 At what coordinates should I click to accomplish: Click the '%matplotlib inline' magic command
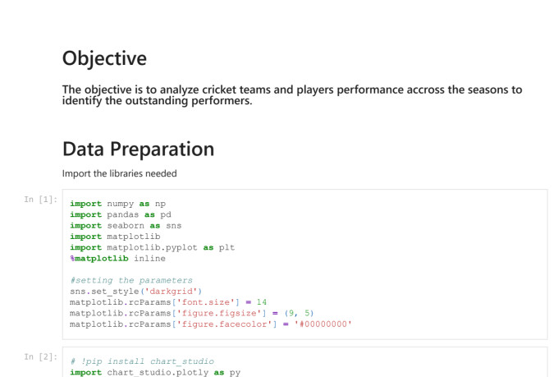117,258
